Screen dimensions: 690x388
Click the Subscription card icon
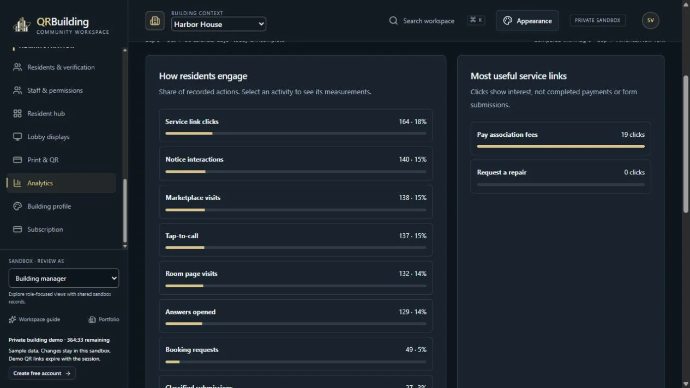(17, 229)
